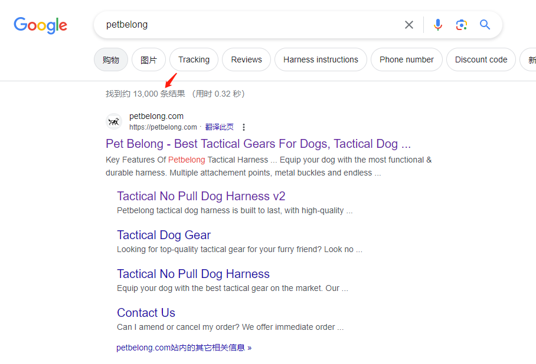Click the Discount code chip
Image resolution: width=536 pixels, height=364 pixels.
tap(481, 59)
